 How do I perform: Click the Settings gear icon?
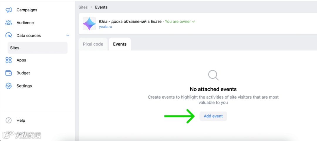coord(9,86)
